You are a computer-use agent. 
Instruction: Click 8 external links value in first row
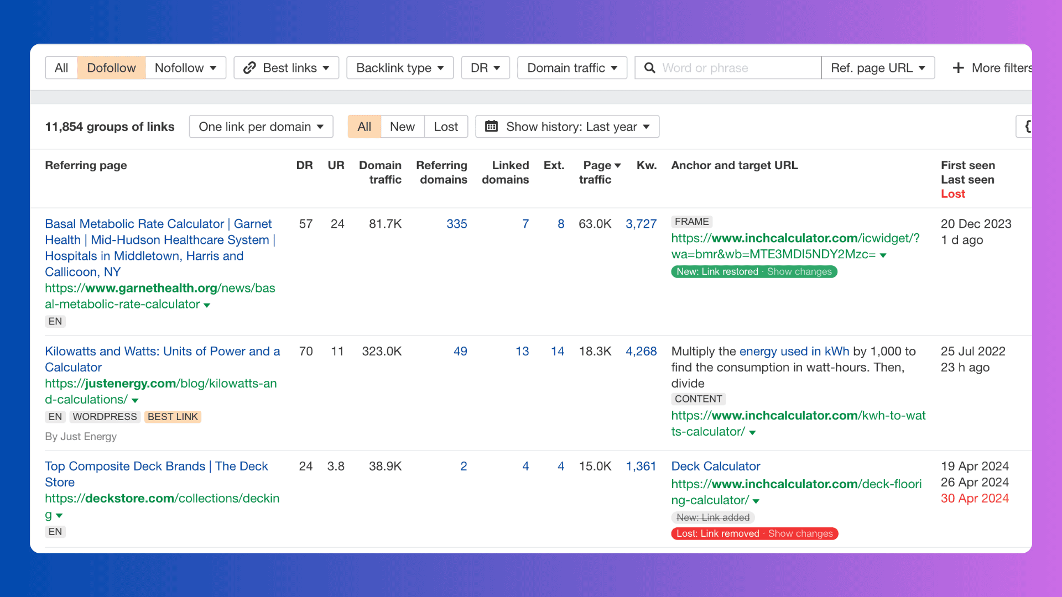click(x=561, y=224)
